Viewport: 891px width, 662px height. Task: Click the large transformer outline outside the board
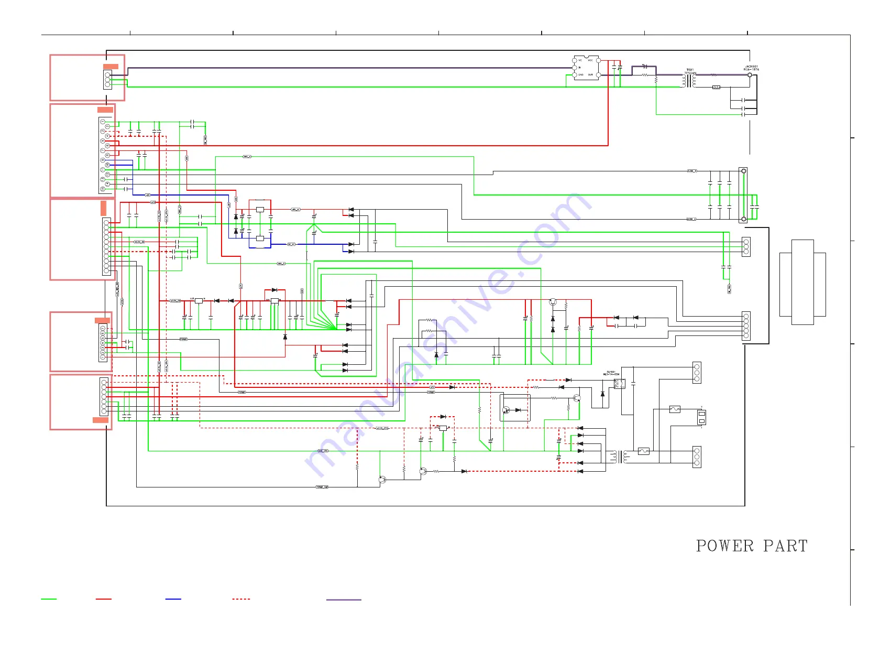click(x=802, y=282)
